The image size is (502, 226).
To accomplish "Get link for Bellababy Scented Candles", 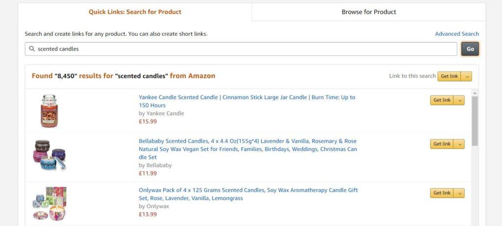I will [442, 144].
